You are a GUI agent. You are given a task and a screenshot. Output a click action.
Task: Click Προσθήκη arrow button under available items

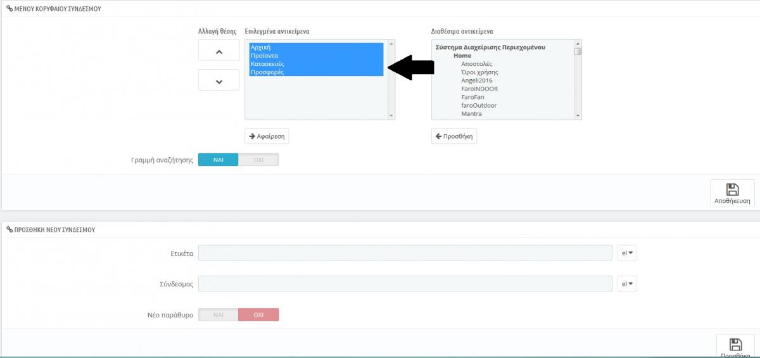point(454,136)
